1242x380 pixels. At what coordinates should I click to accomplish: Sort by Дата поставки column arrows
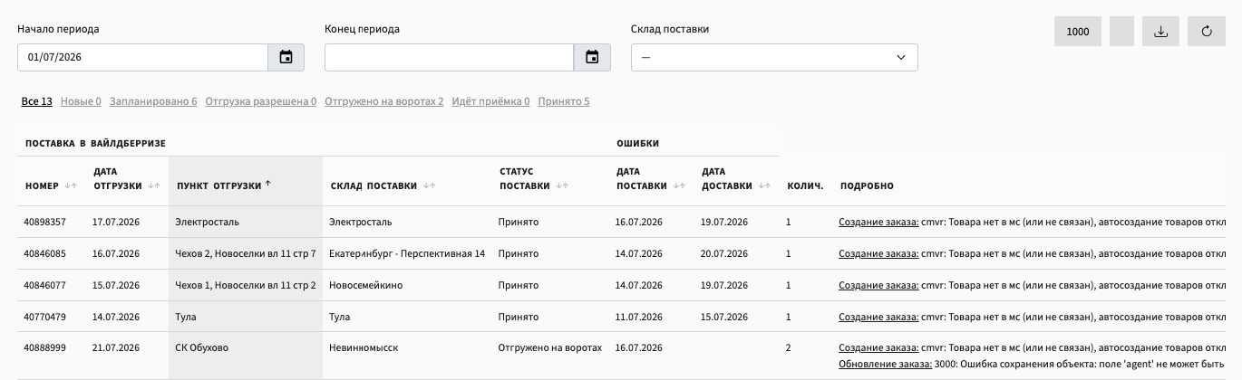point(678,186)
